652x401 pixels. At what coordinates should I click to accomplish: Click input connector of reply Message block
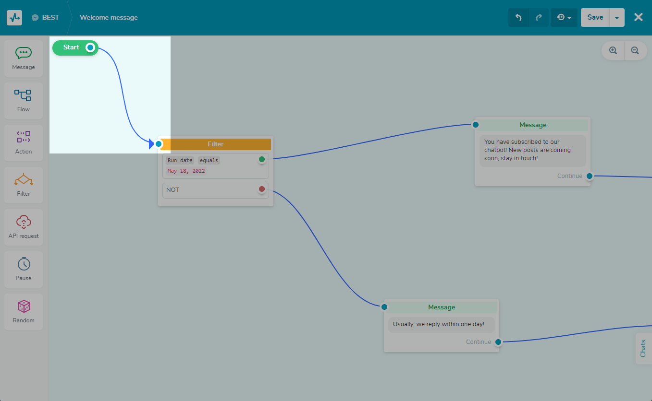[384, 307]
